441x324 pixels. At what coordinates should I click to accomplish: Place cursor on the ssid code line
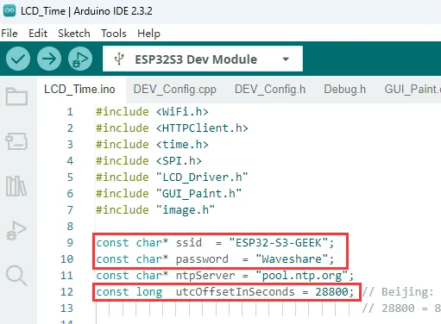[215, 243]
